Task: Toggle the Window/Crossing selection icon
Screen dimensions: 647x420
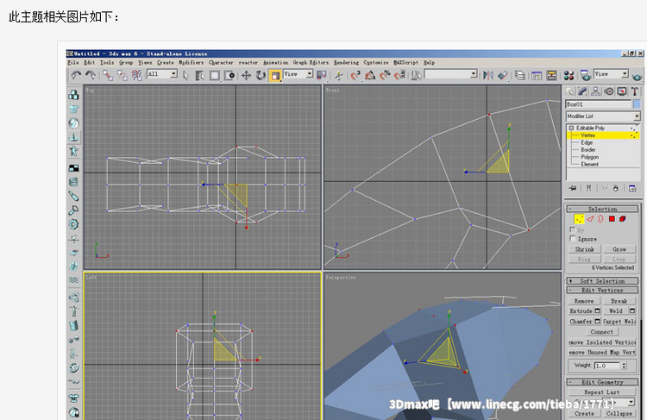Action: coord(229,76)
